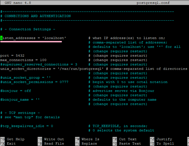Click the #unix_socket_group = '' line

25,78
